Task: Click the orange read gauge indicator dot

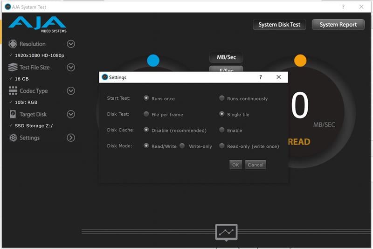Action: [300, 61]
